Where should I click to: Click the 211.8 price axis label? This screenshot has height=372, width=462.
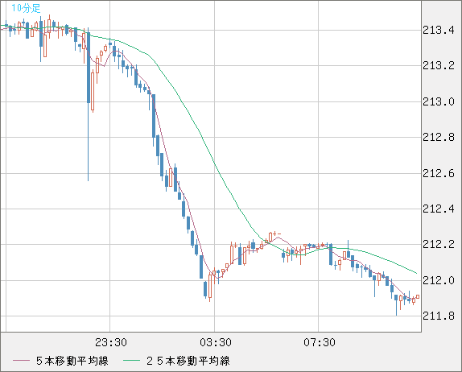coord(439,316)
